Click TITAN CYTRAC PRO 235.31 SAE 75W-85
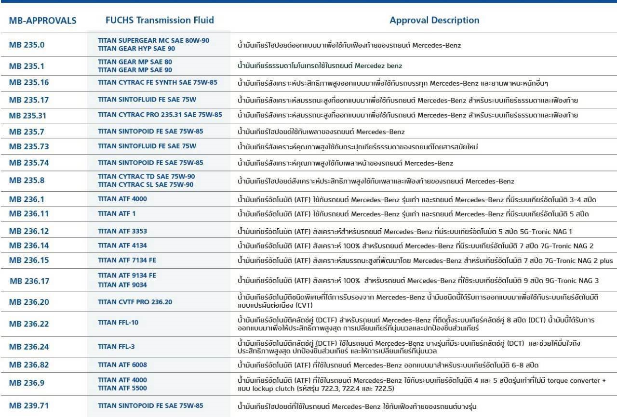Viewport: 617px width, 417px height. 160,115
